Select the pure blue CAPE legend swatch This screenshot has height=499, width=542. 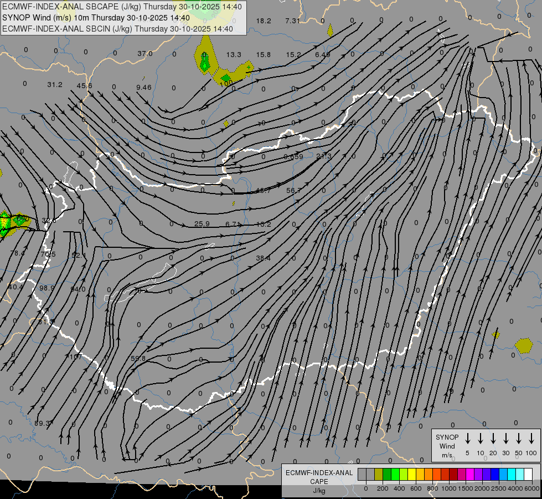(494, 475)
